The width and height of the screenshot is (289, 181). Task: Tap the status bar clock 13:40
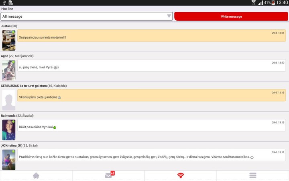point(282,2)
